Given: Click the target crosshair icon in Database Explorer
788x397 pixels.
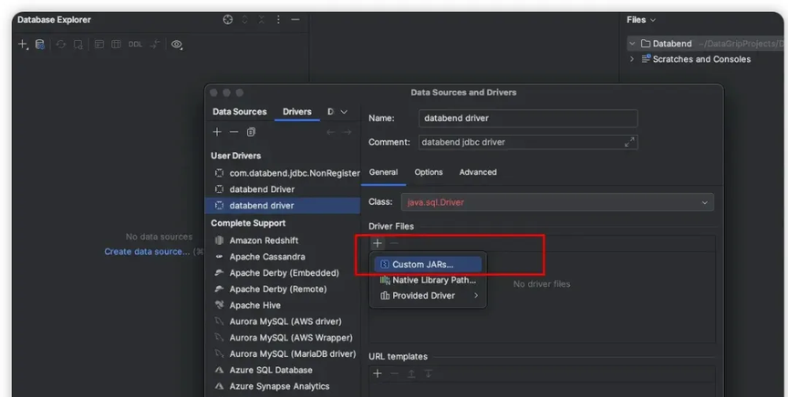Looking at the screenshot, I should [x=228, y=19].
